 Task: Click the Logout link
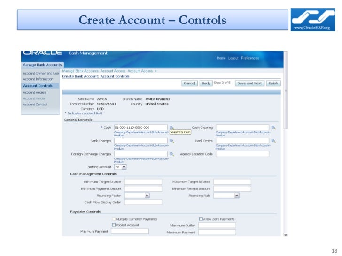pos(233,58)
